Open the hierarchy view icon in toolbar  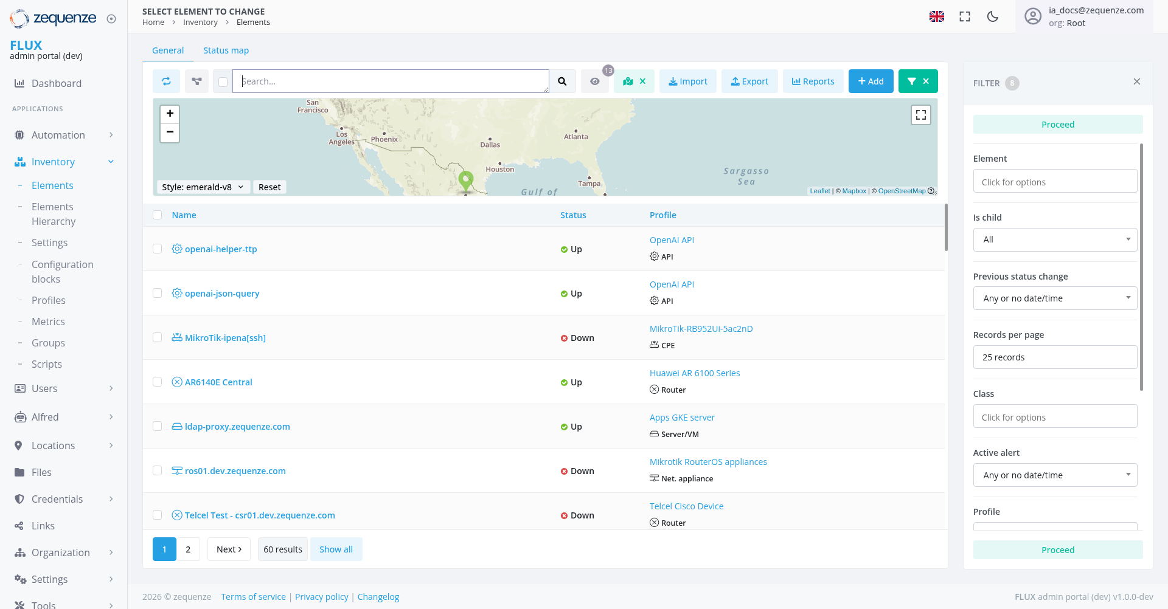(x=196, y=81)
